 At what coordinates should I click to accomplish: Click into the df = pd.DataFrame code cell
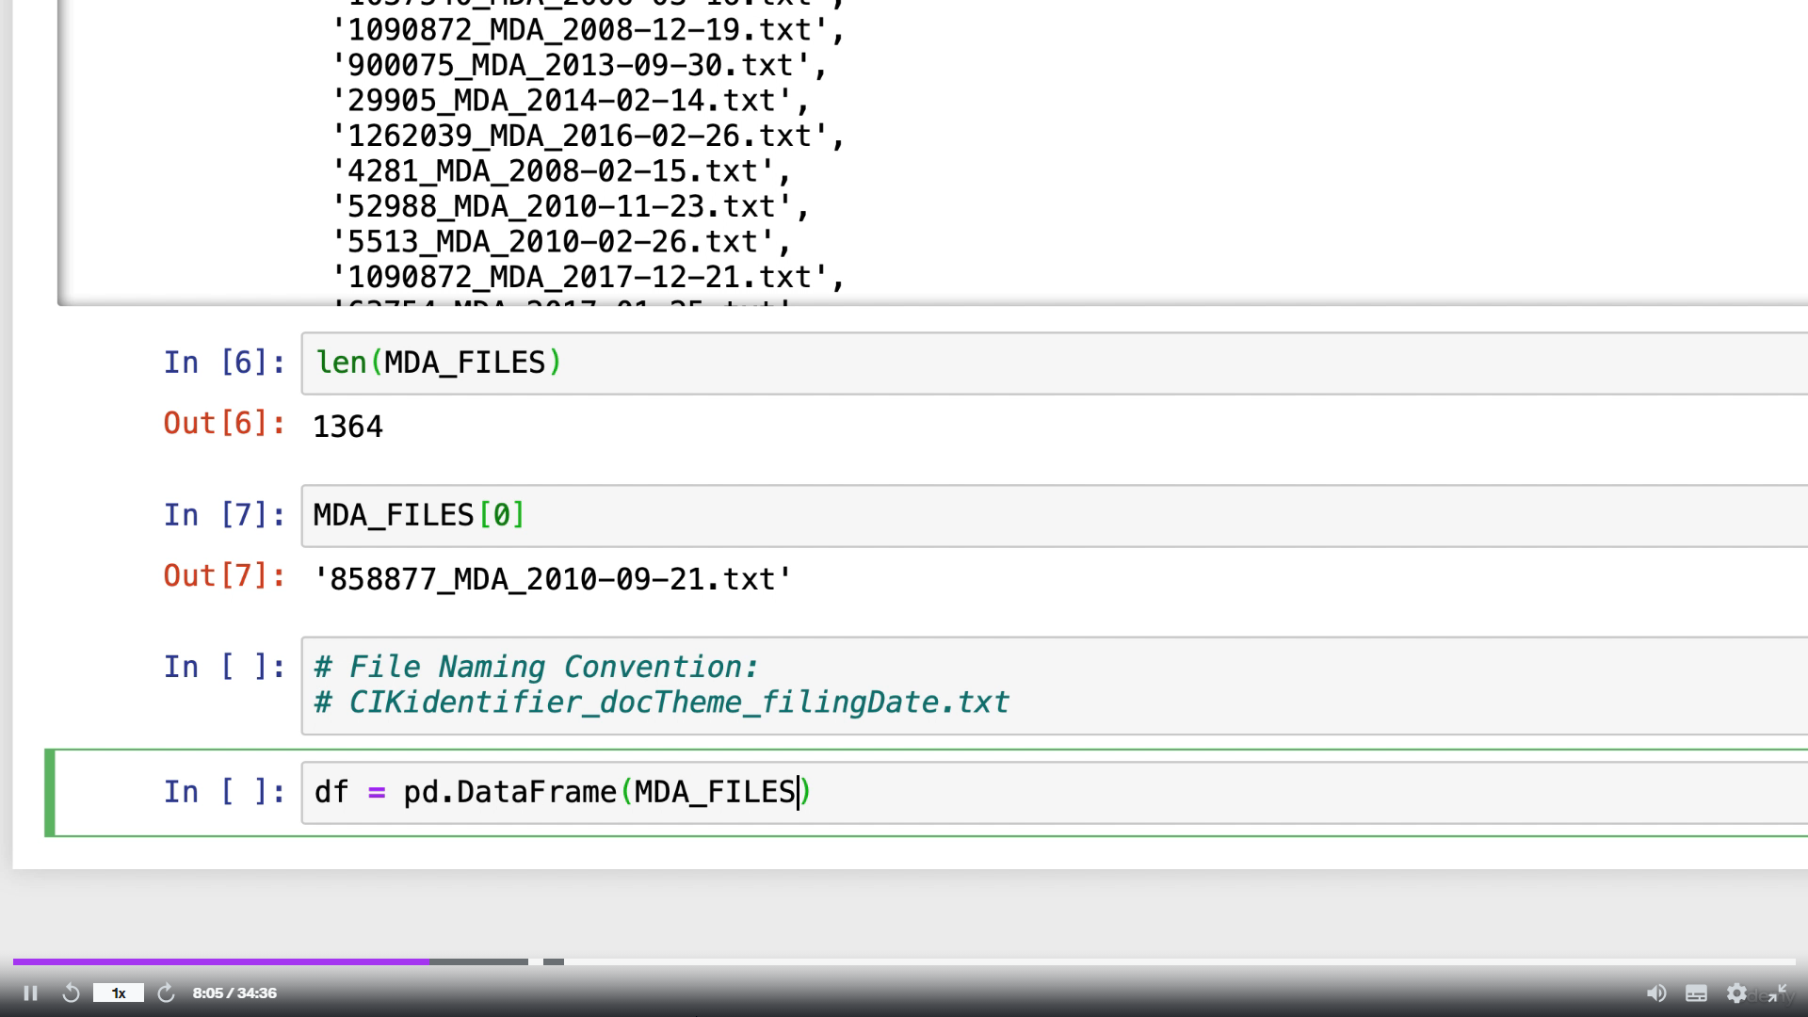(x=1036, y=793)
